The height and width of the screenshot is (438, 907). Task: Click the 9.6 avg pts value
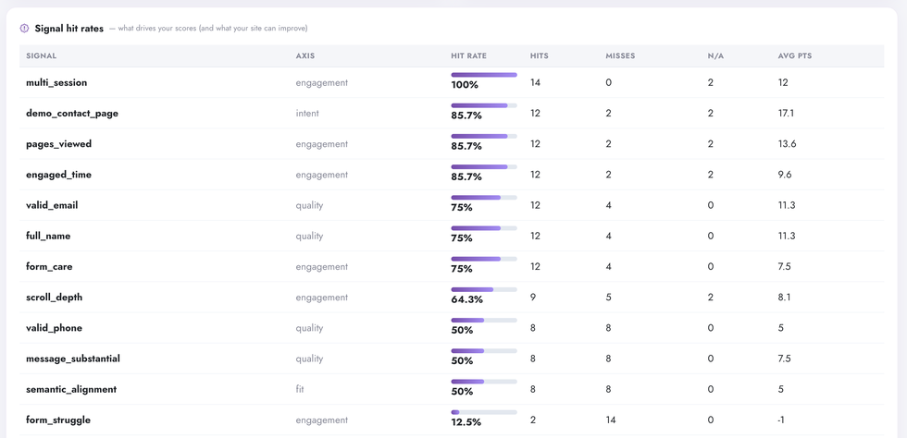tap(785, 175)
